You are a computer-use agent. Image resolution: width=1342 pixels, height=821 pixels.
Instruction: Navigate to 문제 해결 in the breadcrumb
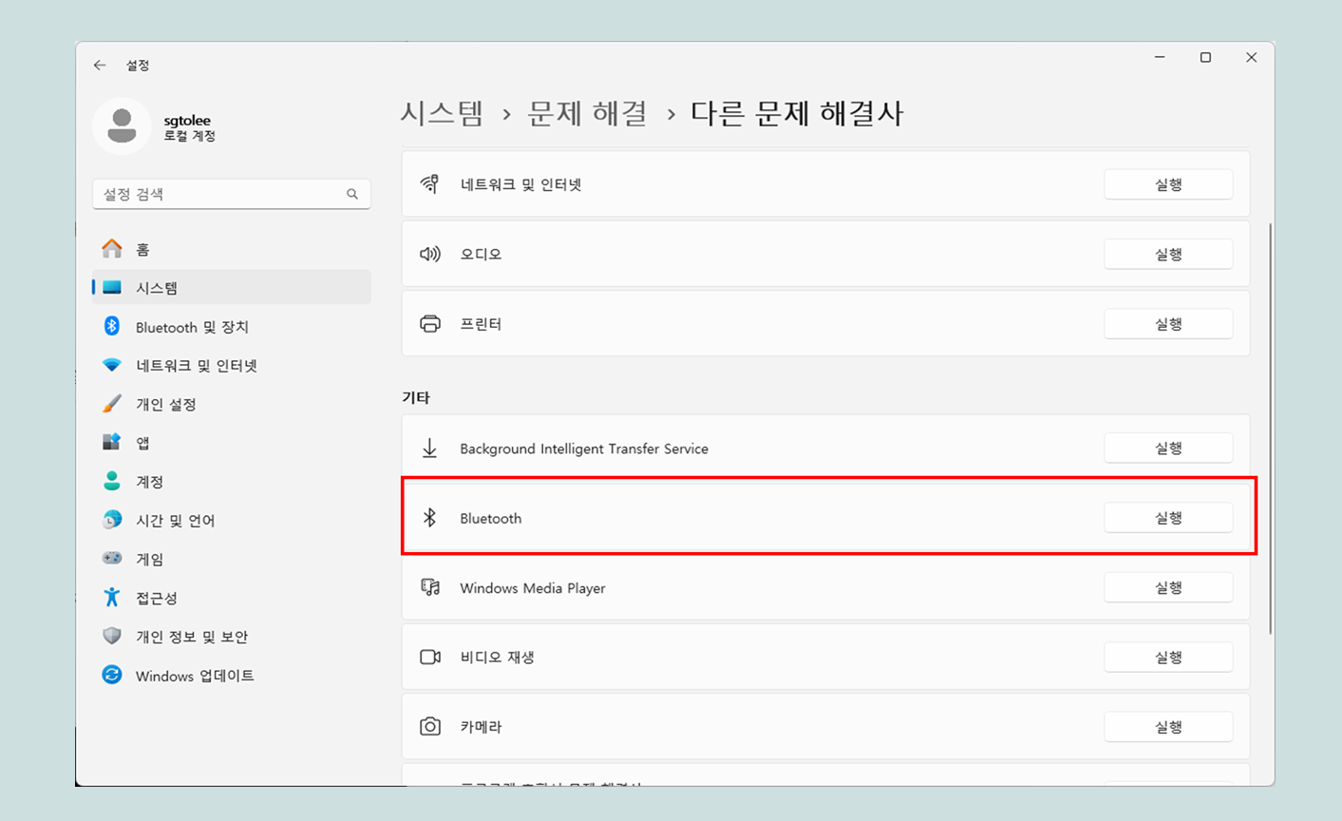coord(588,113)
